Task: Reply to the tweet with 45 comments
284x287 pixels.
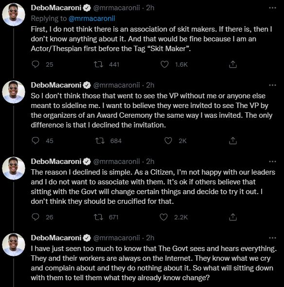Action: click(x=35, y=141)
